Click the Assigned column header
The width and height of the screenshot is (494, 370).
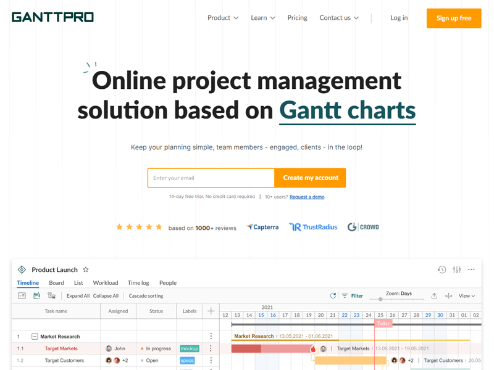pos(118,311)
